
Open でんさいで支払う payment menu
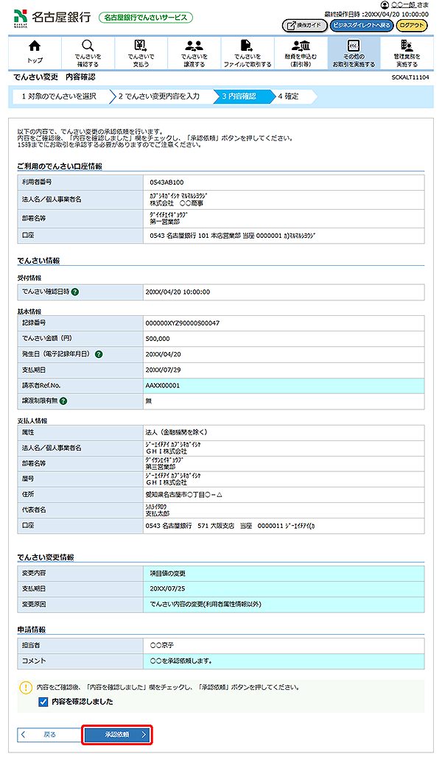click(140, 53)
